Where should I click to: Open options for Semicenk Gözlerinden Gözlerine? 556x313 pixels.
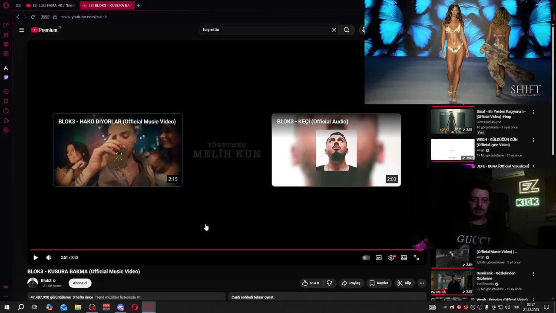click(x=533, y=274)
